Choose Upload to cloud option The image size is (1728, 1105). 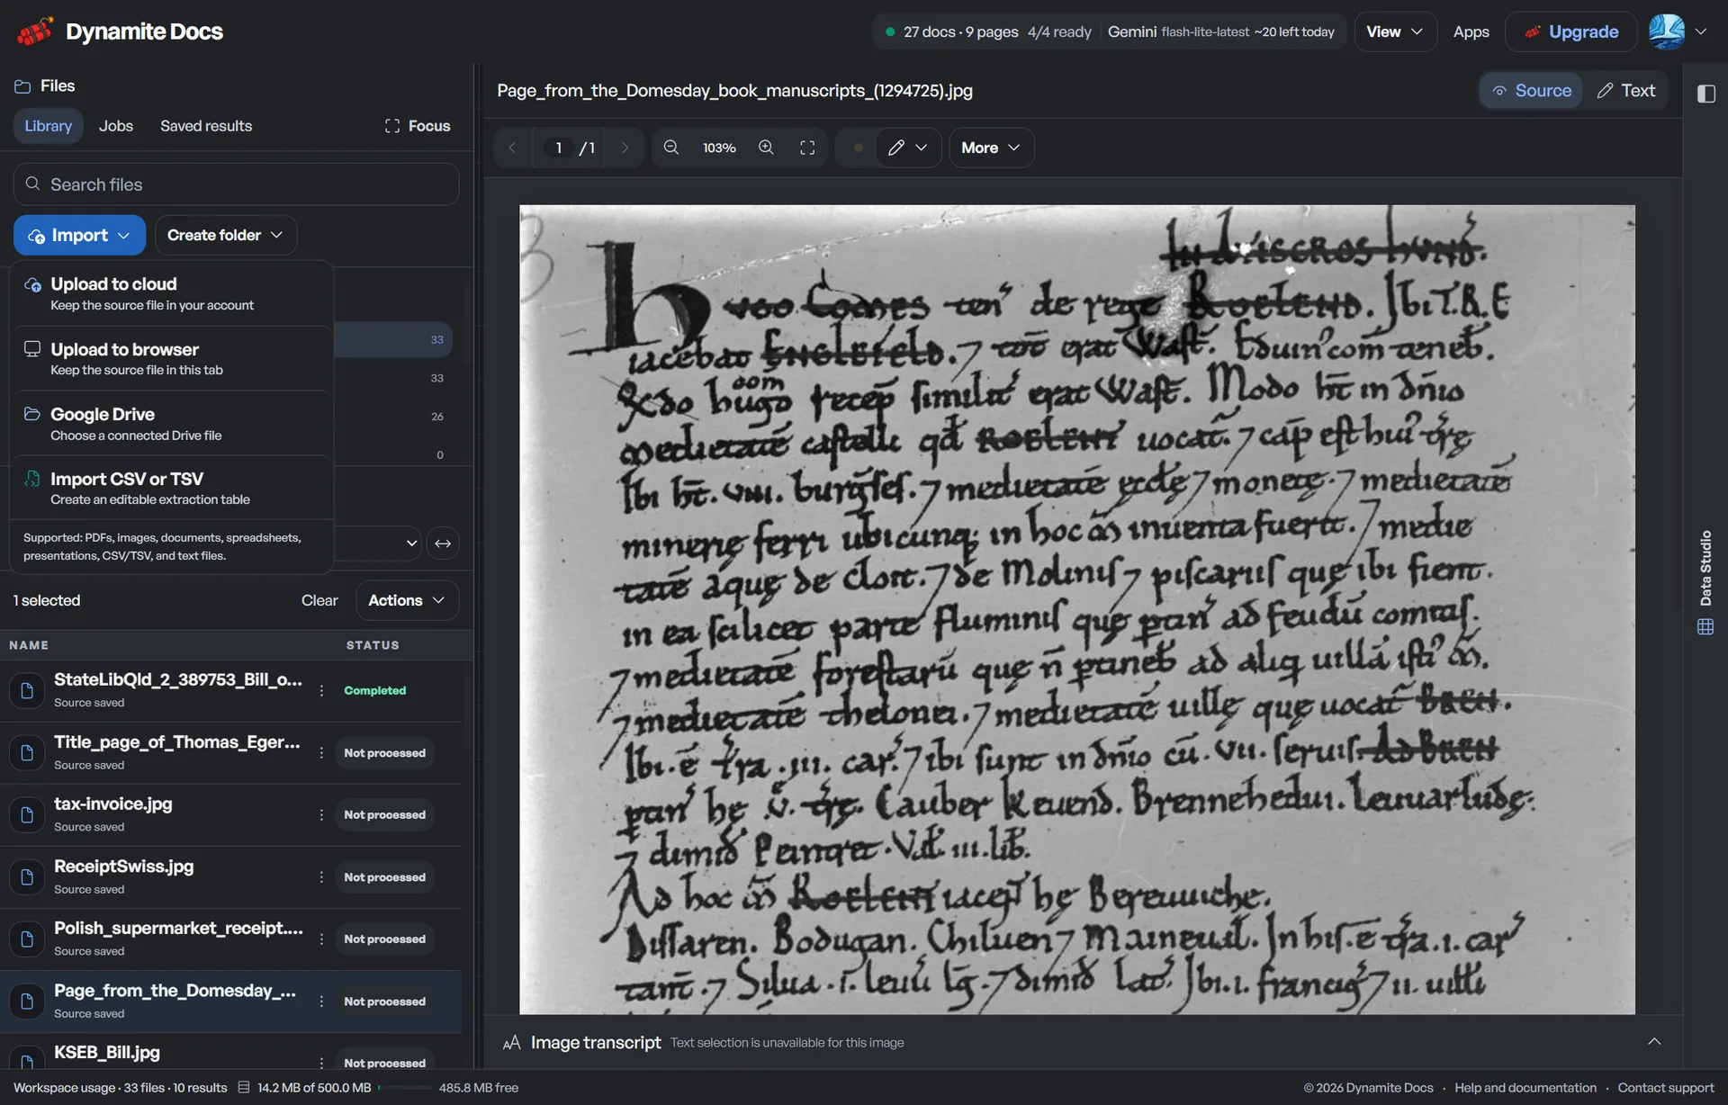[171, 293]
